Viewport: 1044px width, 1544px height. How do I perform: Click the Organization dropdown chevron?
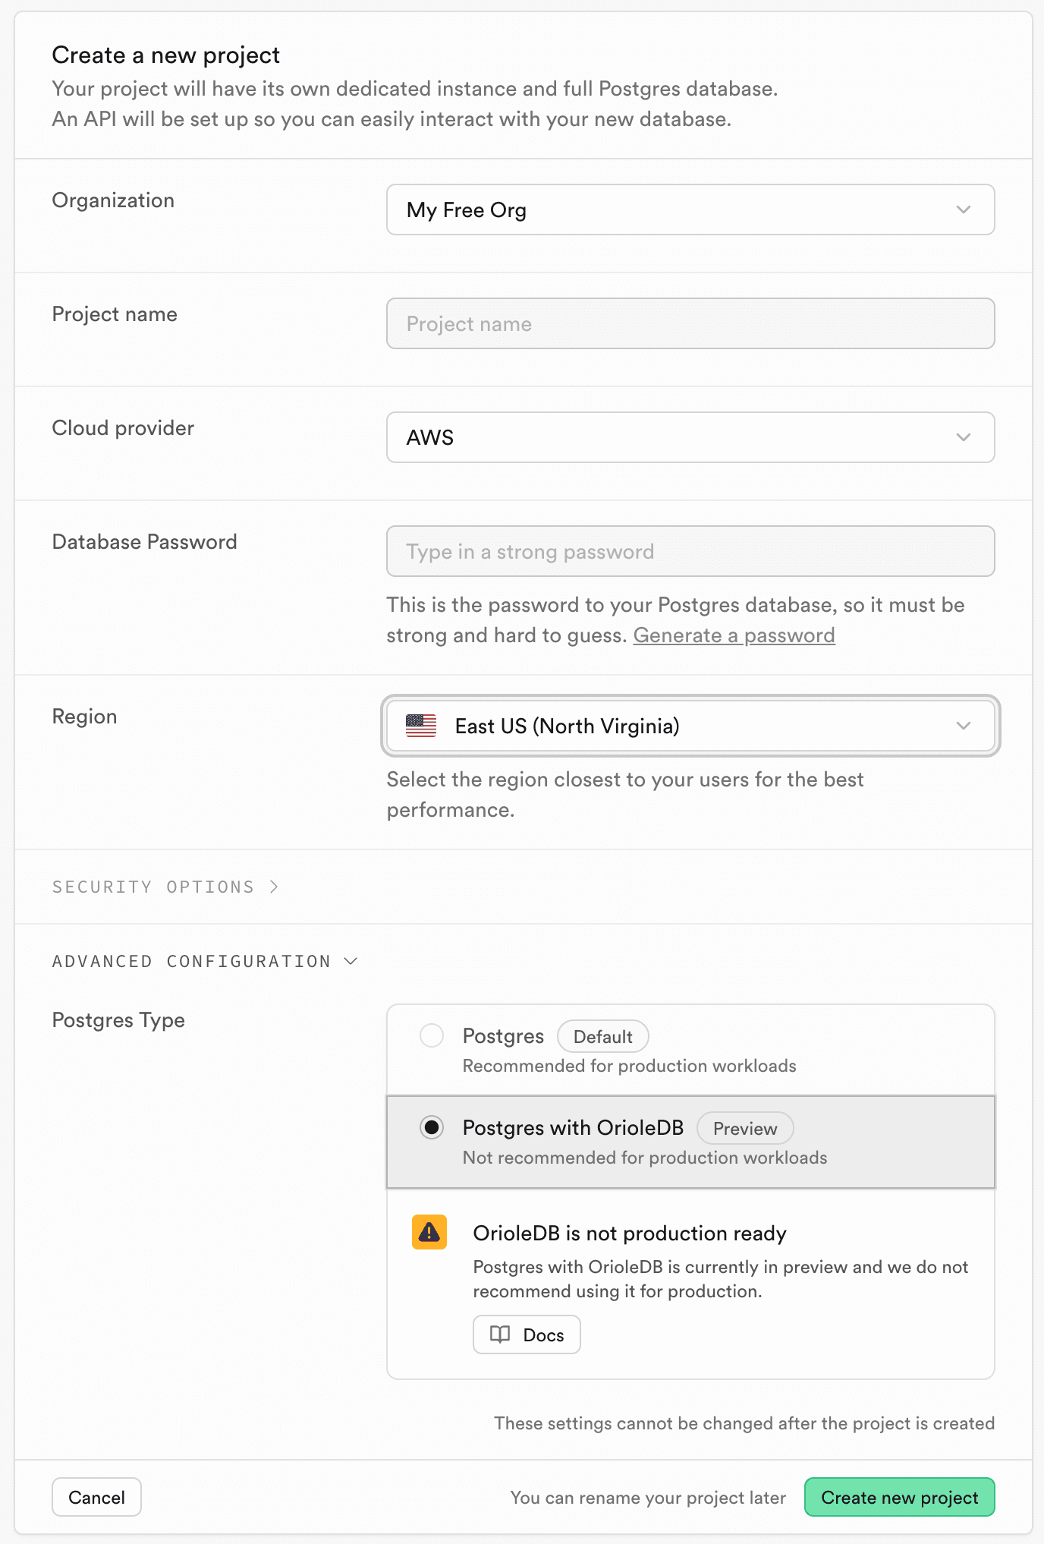(964, 210)
